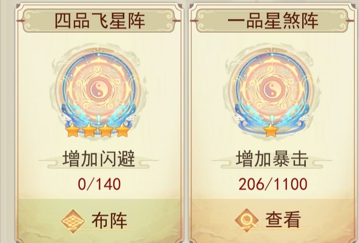
Task: Click the 布阵 grid diamond icon
Action: coord(73,221)
